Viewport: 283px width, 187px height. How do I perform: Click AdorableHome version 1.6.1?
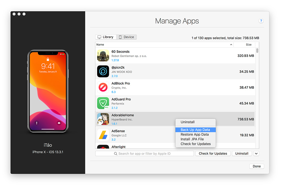coord(114,124)
